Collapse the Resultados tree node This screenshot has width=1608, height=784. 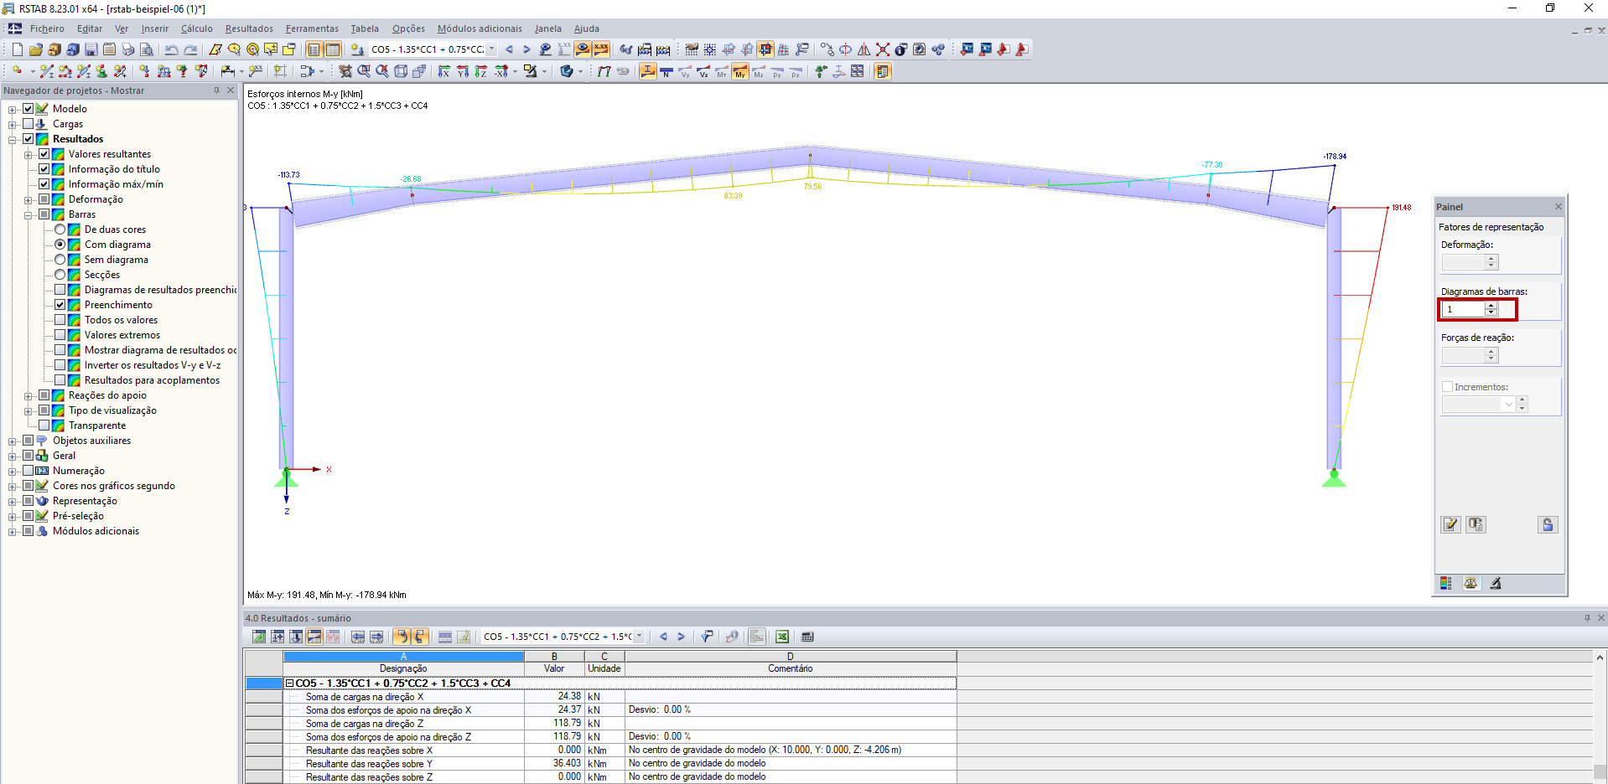click(x=13, y=139)
